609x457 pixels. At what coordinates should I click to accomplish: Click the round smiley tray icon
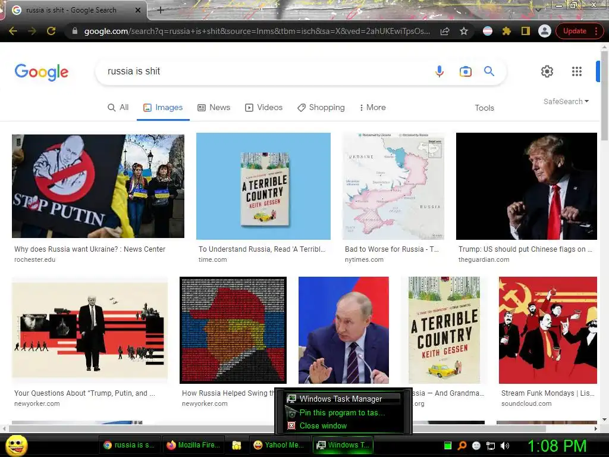click(476, 446)
